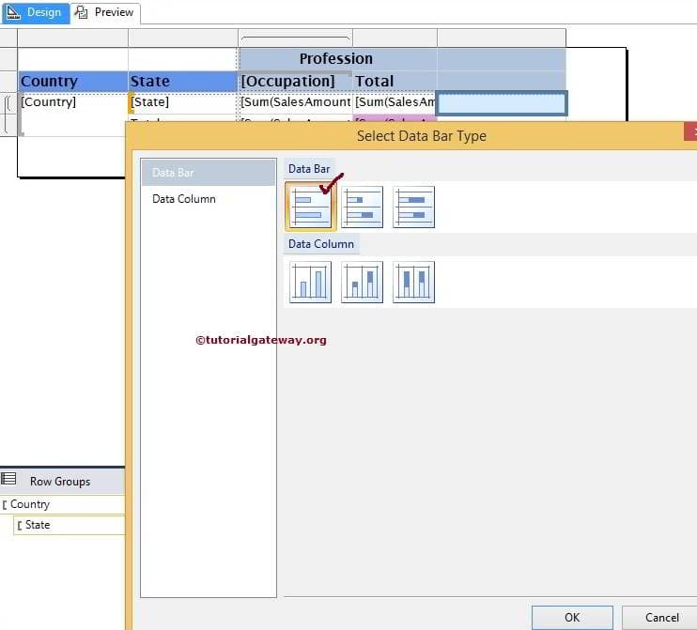Click the Row Groups panel title
The width and height of the screenshot is (697, 630).
tap(60, 481)
